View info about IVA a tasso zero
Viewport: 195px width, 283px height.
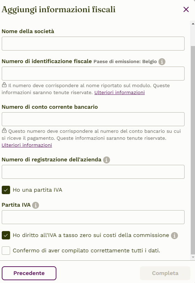(x=174, y=236)
